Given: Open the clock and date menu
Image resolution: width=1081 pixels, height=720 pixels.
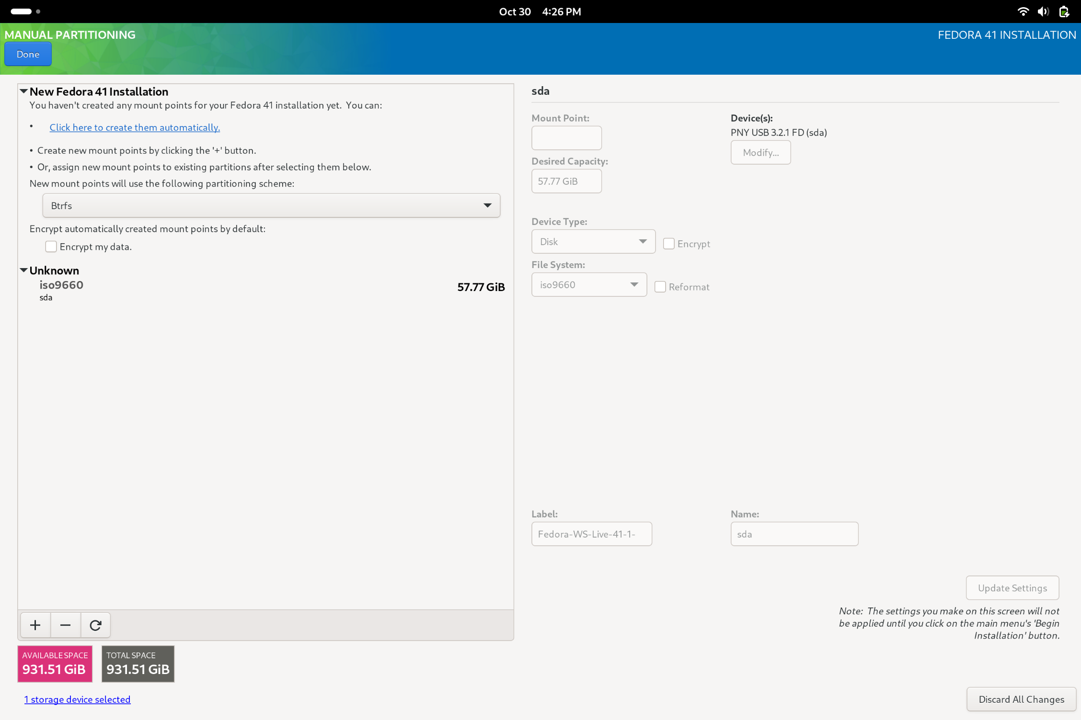Looking at the screenshot, I should tap(540, 11).
